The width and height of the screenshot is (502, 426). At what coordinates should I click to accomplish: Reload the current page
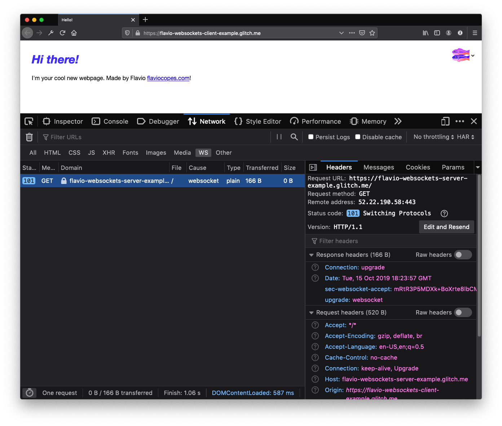pyautogui.click(x=62, y=33)
